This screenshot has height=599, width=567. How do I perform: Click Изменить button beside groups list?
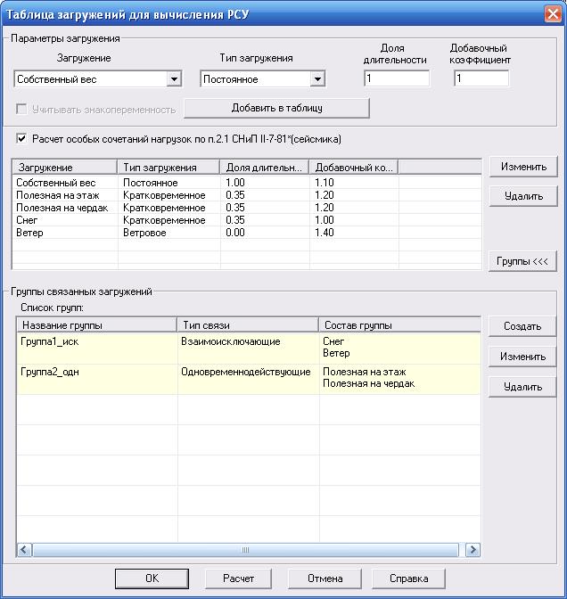pyautogui.click(x=522, y=357)
